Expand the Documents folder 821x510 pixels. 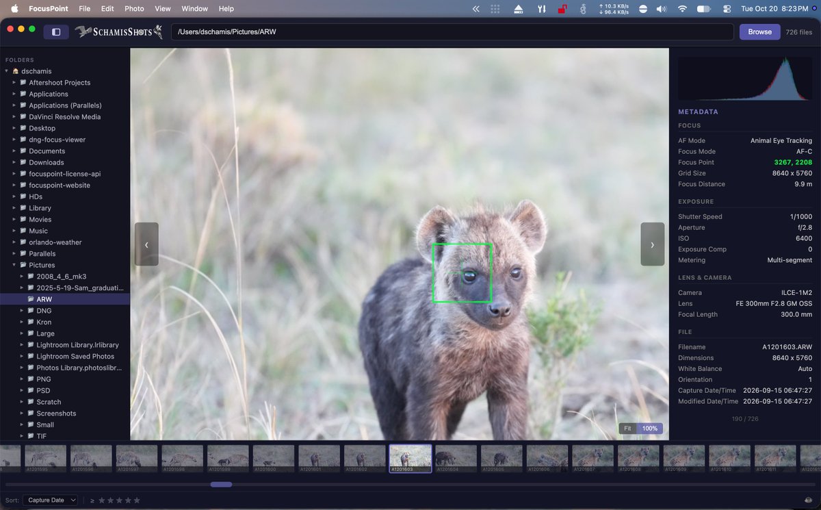click(14, 151)
